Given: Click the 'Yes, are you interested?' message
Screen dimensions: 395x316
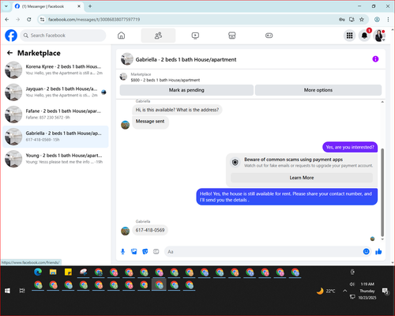Looking at the screenshot, I should (350, 147).
